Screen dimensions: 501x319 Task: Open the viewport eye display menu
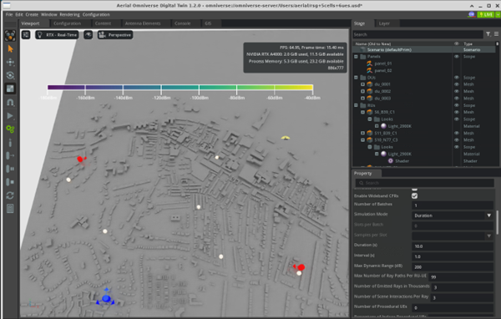[x=89, y=35]
